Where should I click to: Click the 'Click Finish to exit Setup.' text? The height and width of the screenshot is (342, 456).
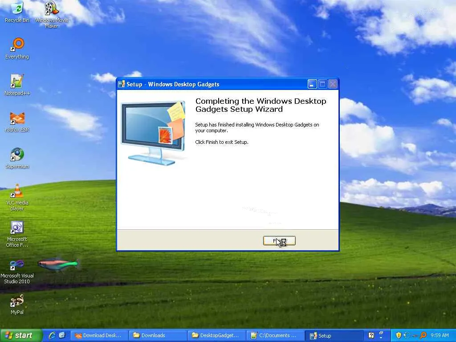[x=222, y=142]
